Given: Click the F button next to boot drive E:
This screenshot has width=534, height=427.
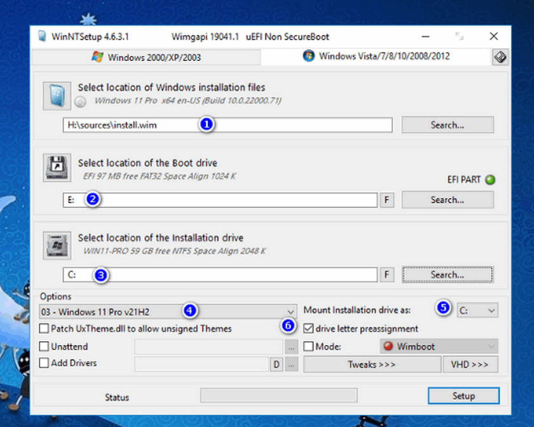Looking at the screenshot, I should pyautogui.click(x=387, y=200).
